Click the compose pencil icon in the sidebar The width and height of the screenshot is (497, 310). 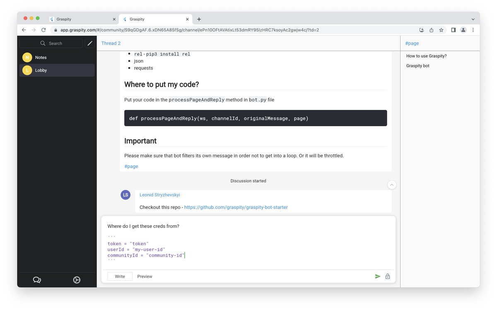tap(90, 43)
